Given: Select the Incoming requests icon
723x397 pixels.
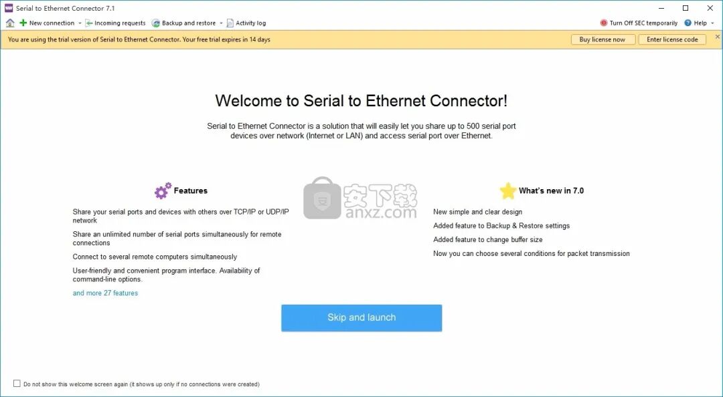Looking at the screenshot, I should [x=89, y=22].
